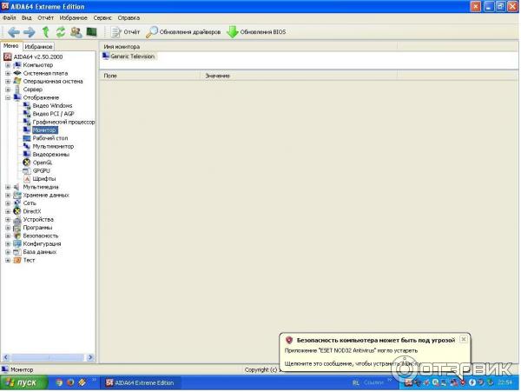Expand the Системная плата tree node
This screenshot has width=521, height=392.
pyautogui.click(x=8, y=73)
